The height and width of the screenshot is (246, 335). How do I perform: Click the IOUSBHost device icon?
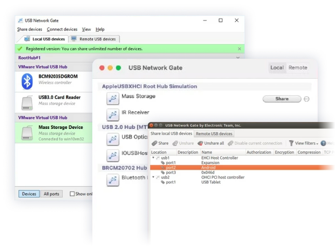tap(113, 155)
